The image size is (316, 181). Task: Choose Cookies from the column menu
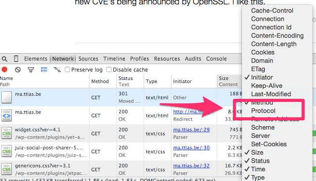[x=263, y=52]
